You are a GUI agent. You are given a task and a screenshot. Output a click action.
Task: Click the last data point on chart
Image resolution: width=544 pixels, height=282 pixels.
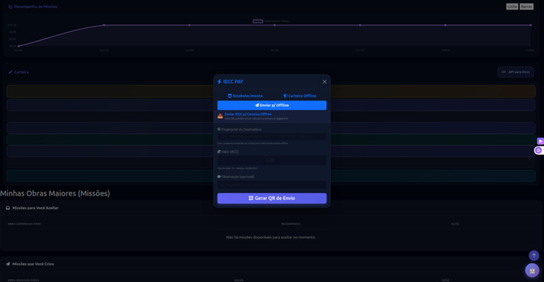point(531,25)
